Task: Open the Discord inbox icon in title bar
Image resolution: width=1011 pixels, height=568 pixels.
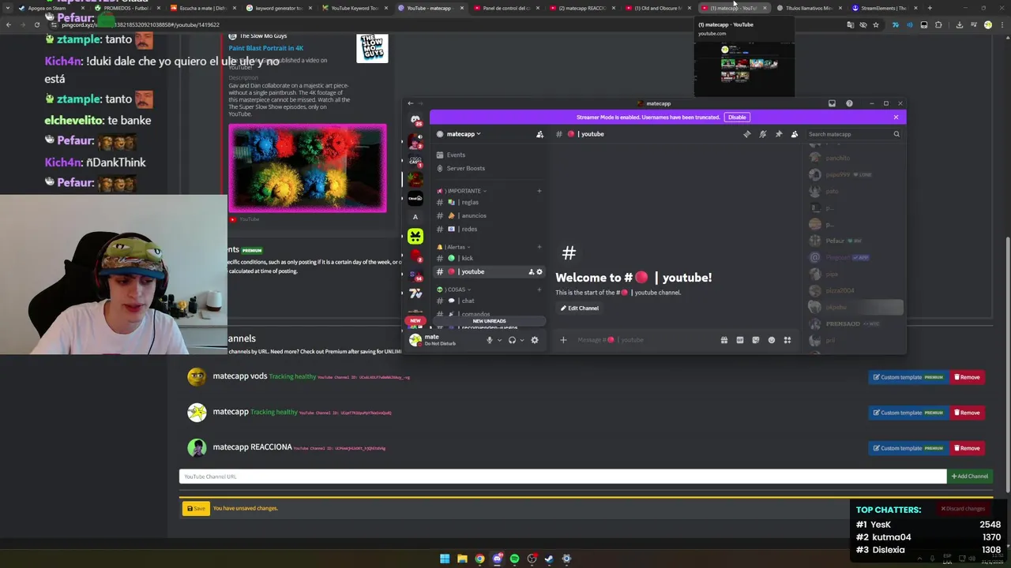Action: pyautogui.click(x=832, y=103)
